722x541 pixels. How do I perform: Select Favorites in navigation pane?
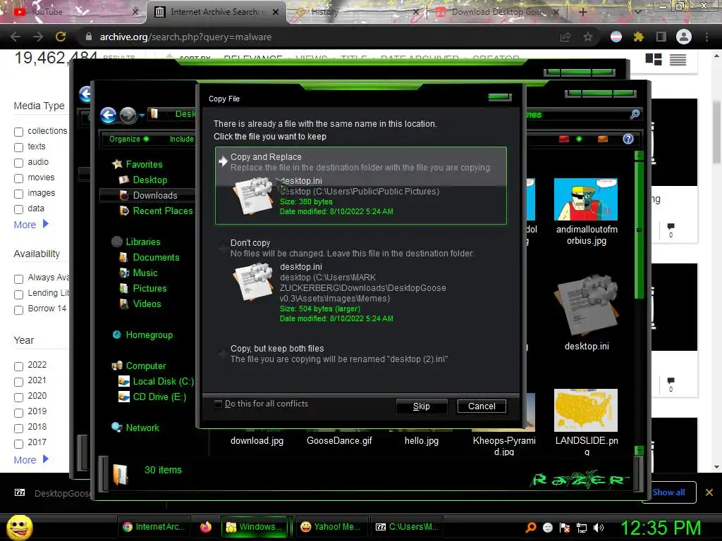(144, 164)
